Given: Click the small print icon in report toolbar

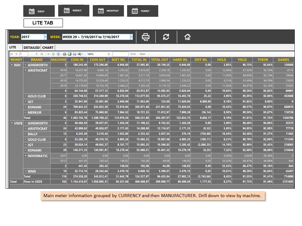Looking at the screenshot, I should point(64,54).
